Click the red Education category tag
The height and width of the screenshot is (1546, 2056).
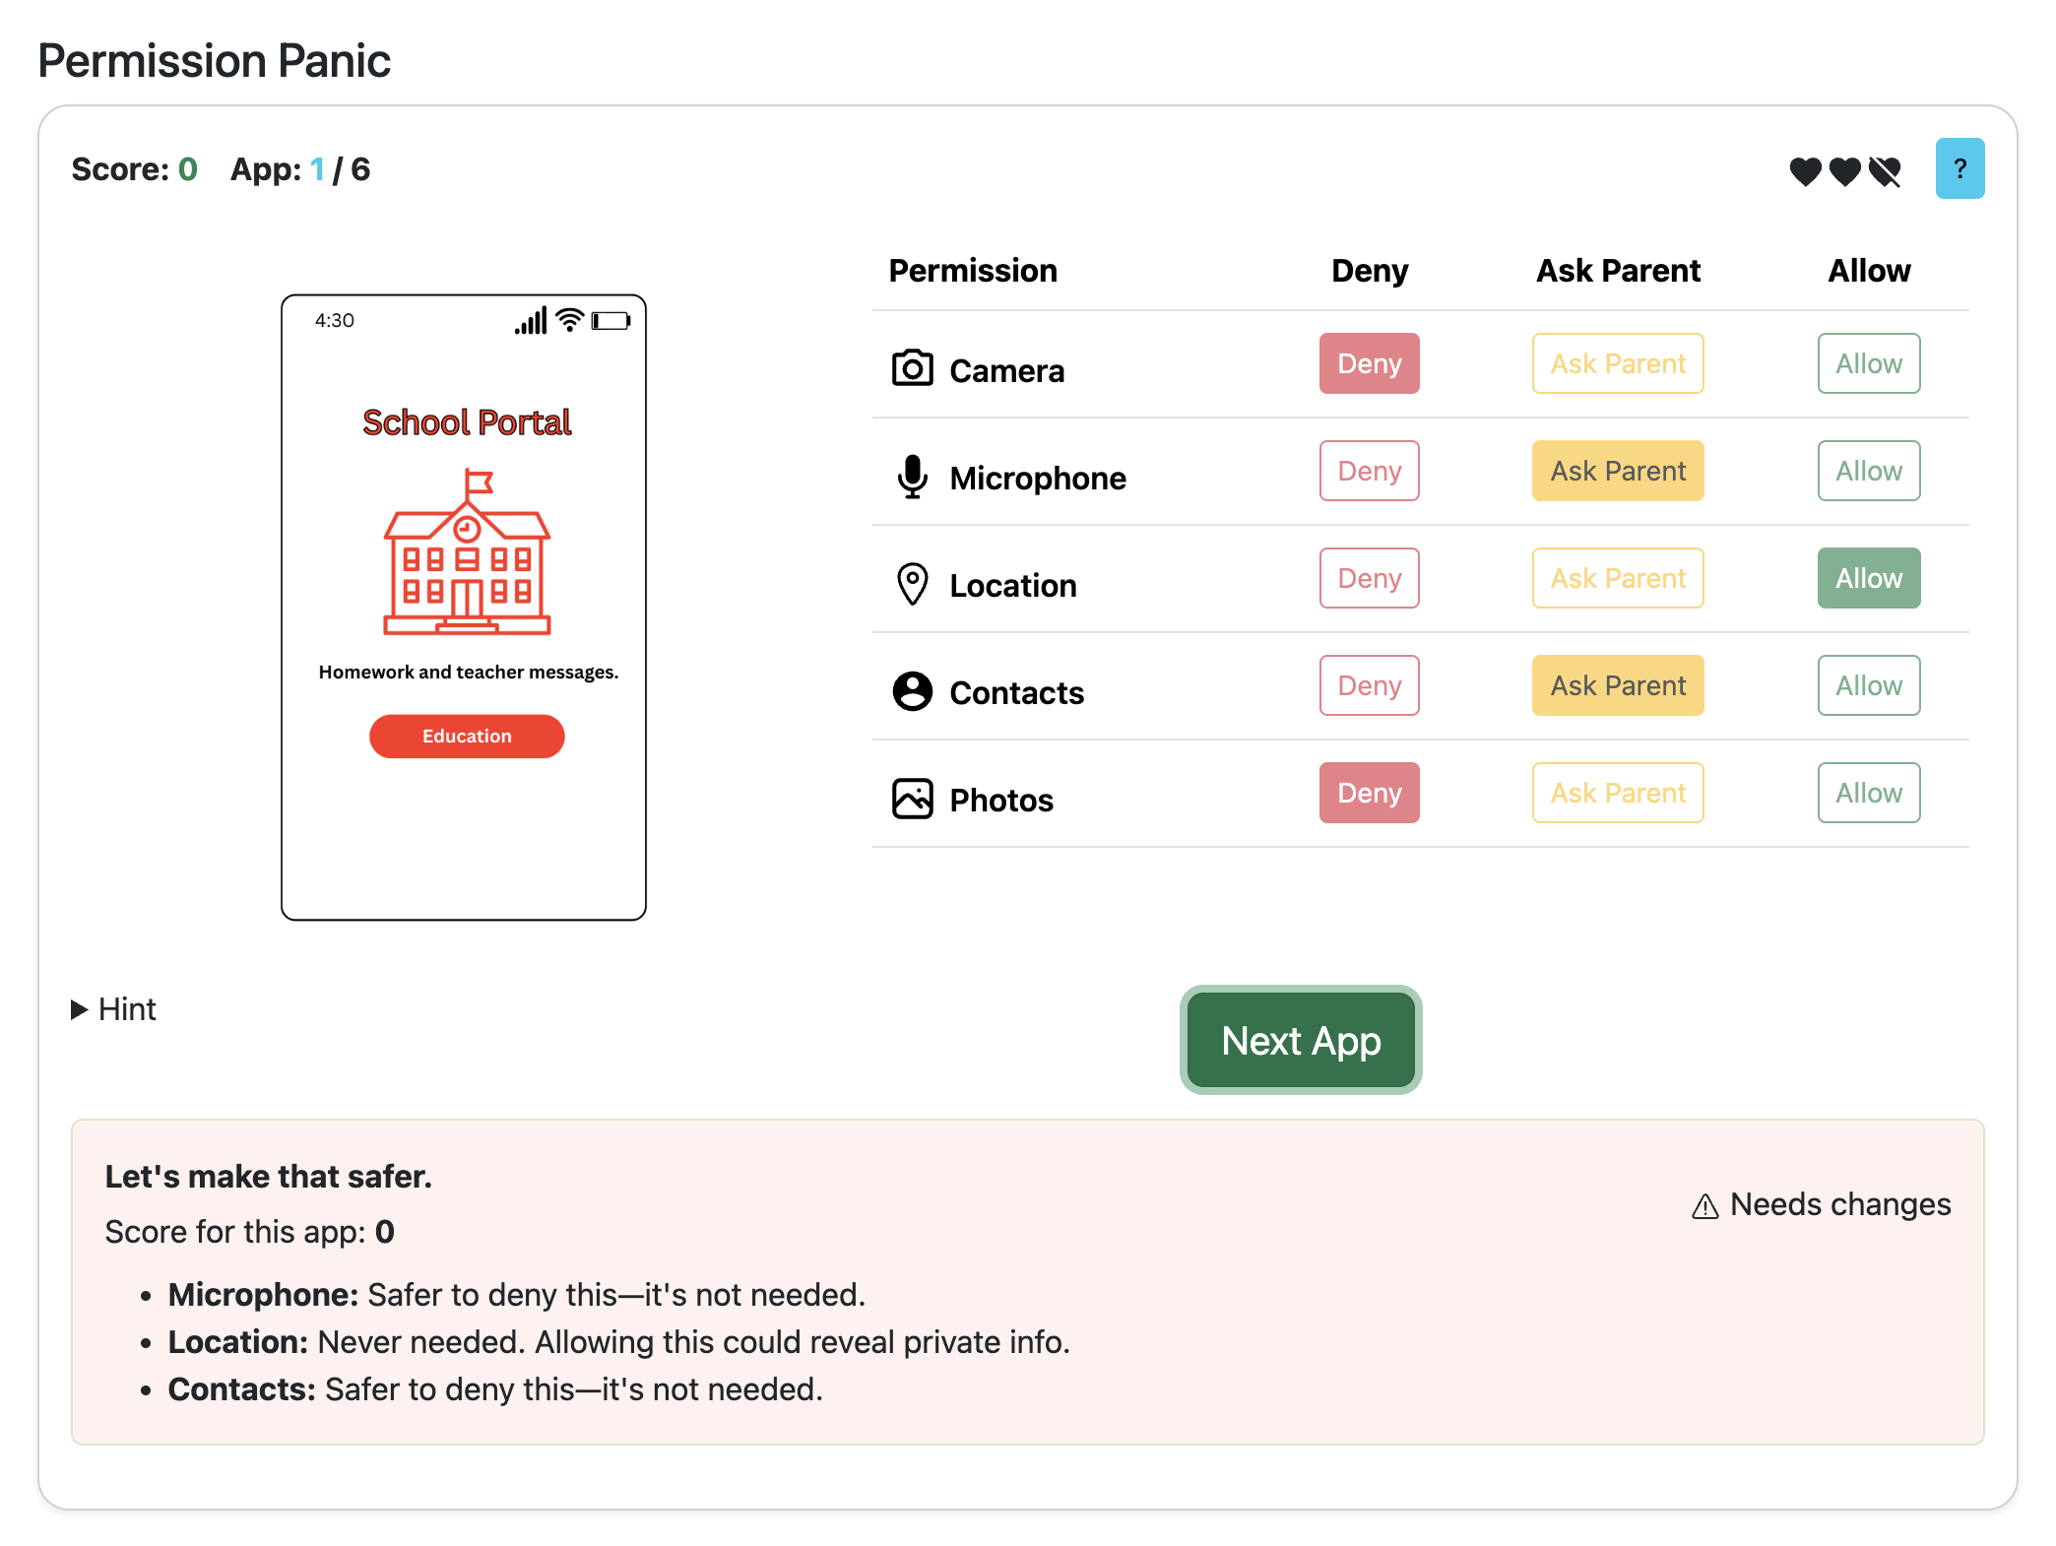click(x=467, y=737)
